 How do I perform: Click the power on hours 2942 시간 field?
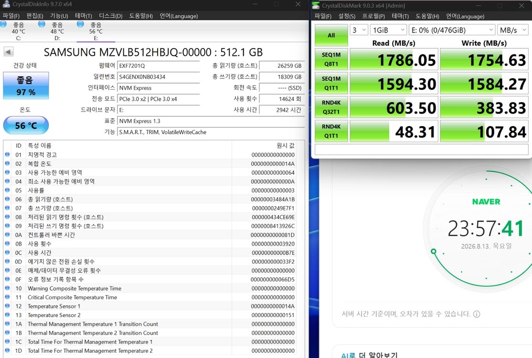pos(282,110)
